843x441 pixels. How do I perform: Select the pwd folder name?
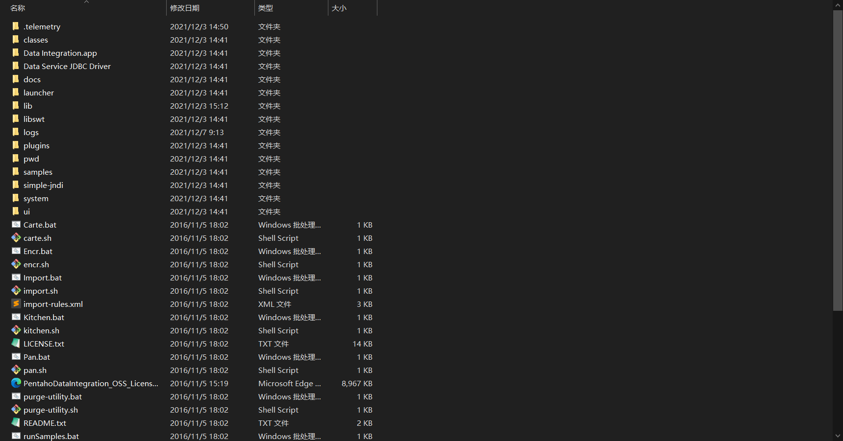pos(31,159)
